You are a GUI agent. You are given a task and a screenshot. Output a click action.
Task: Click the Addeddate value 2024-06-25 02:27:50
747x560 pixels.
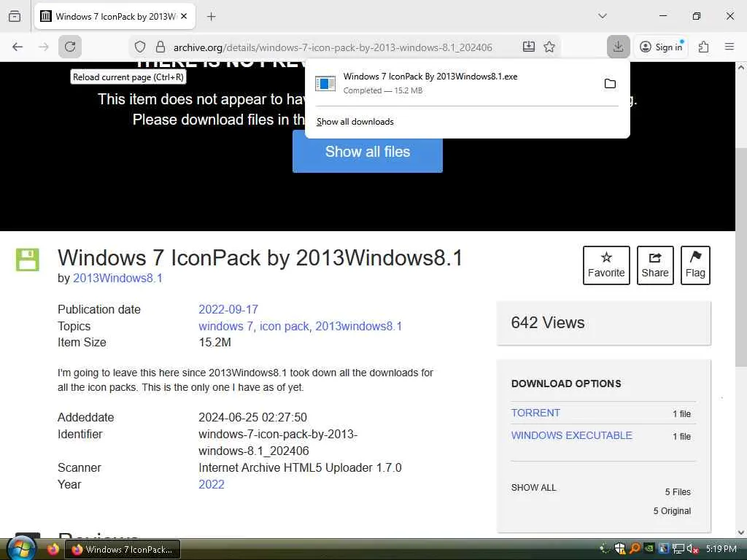click(252, 418)
